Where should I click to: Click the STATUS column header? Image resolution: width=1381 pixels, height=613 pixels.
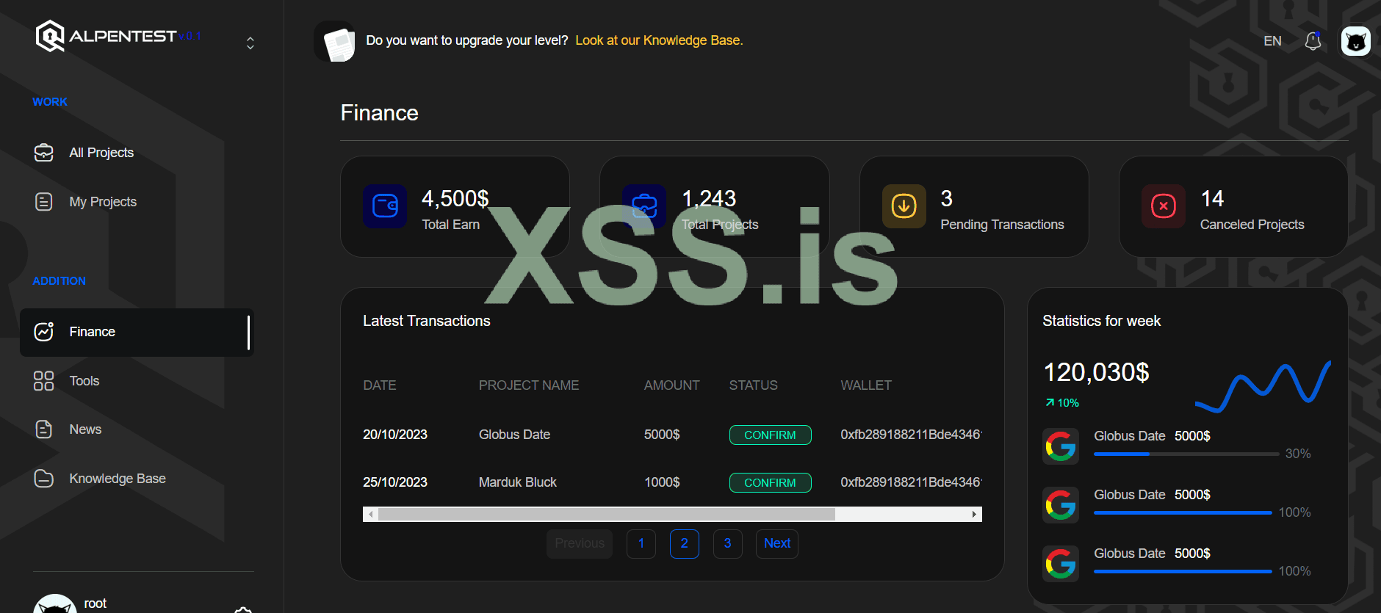pyautogui.click(x=754, y=385)
